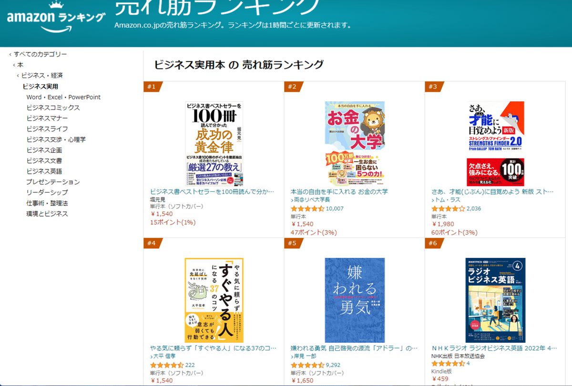Open the 環境とビジネス subcategory
572x386 pixels.
point(47,214)
